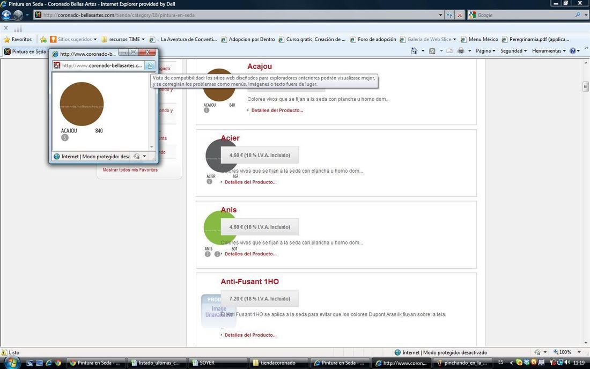This screenshot has width=590, height=369.
Task: Click the brown Acajou swatch in popup window
Action: pos(82,104)
